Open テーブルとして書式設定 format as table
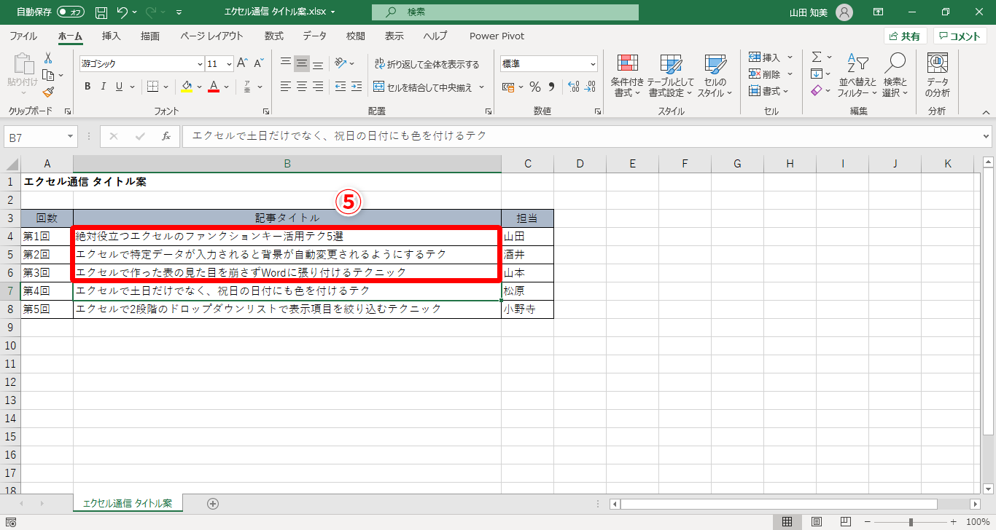The width and height of the screenshot is (996, 530). (670, 75)
